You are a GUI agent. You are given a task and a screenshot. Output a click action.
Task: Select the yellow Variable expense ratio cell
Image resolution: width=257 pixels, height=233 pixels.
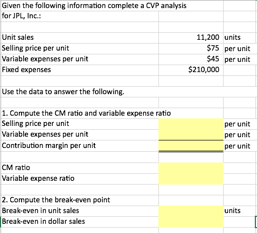191,179
